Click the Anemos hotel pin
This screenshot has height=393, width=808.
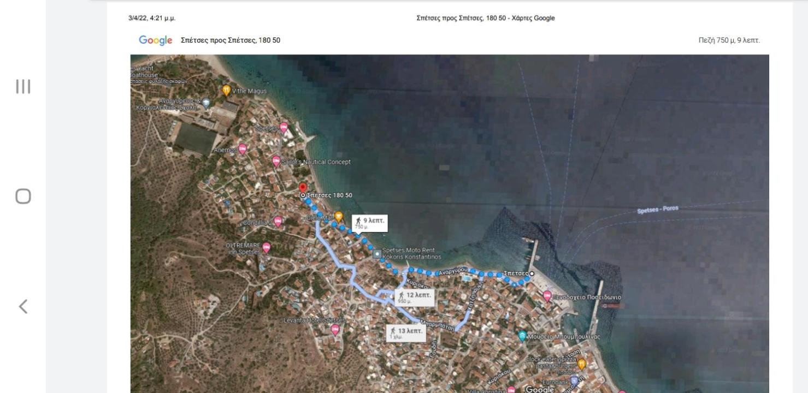point(243,149)
